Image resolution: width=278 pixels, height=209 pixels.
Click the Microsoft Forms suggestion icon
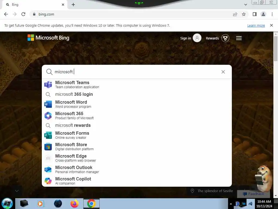(48, 135)
